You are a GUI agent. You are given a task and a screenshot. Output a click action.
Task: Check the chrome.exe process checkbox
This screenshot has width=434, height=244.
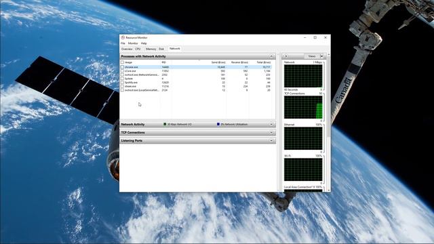point(122,67)
